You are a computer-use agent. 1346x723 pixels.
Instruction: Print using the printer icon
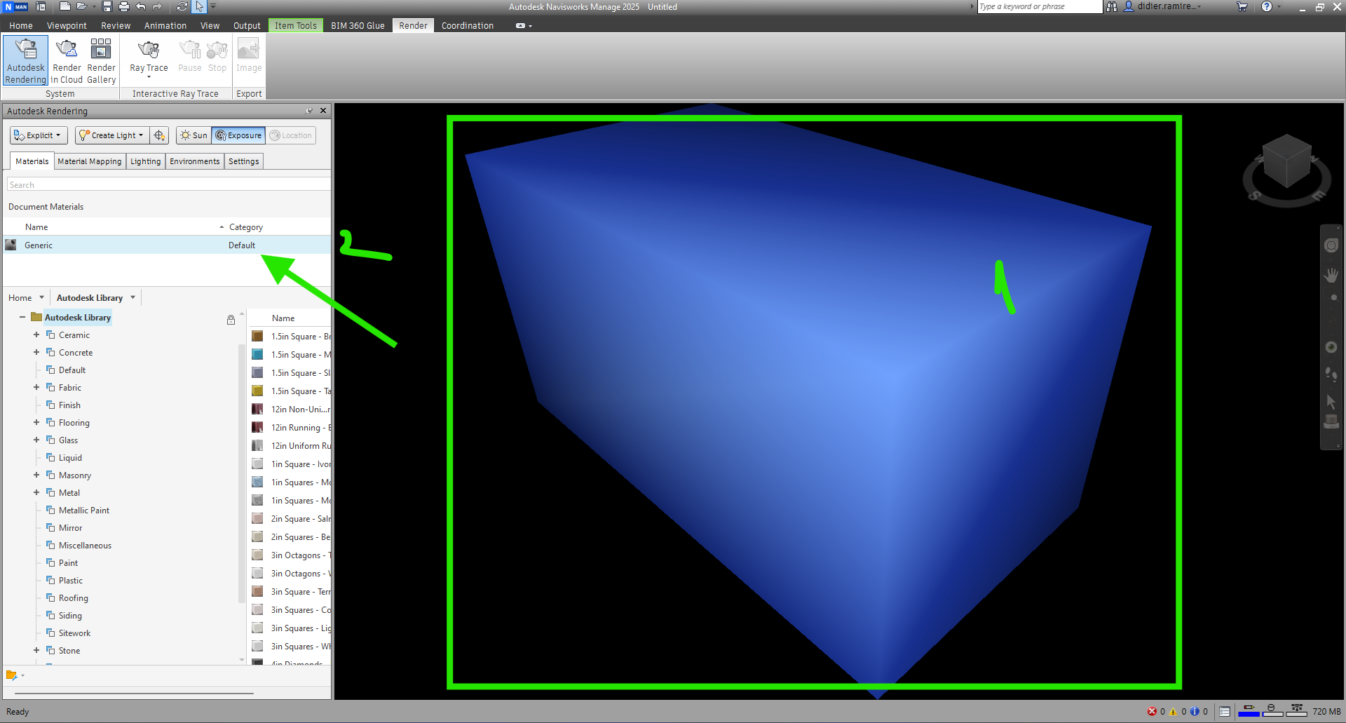(124, 6)
